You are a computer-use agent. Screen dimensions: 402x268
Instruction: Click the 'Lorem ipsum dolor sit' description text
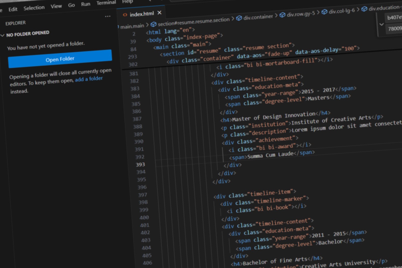click(324, 128)
